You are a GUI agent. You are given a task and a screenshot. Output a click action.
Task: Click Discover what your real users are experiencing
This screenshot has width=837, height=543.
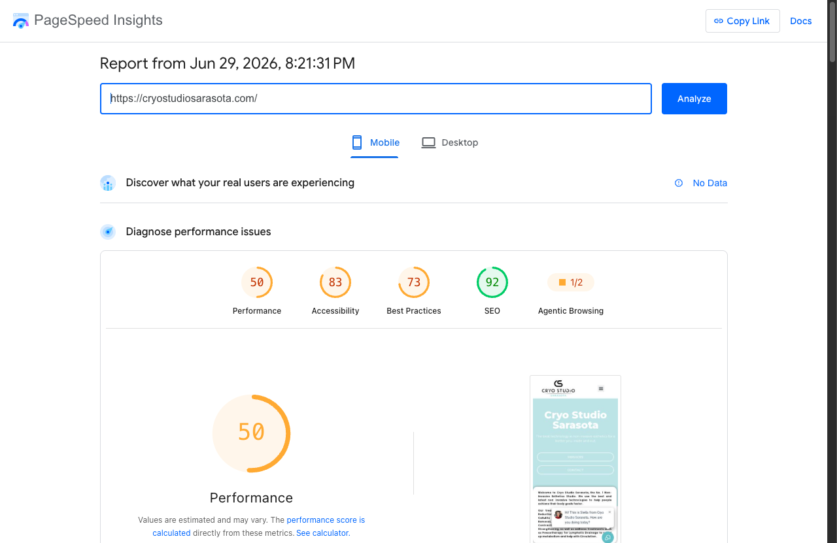pos(240,183)
